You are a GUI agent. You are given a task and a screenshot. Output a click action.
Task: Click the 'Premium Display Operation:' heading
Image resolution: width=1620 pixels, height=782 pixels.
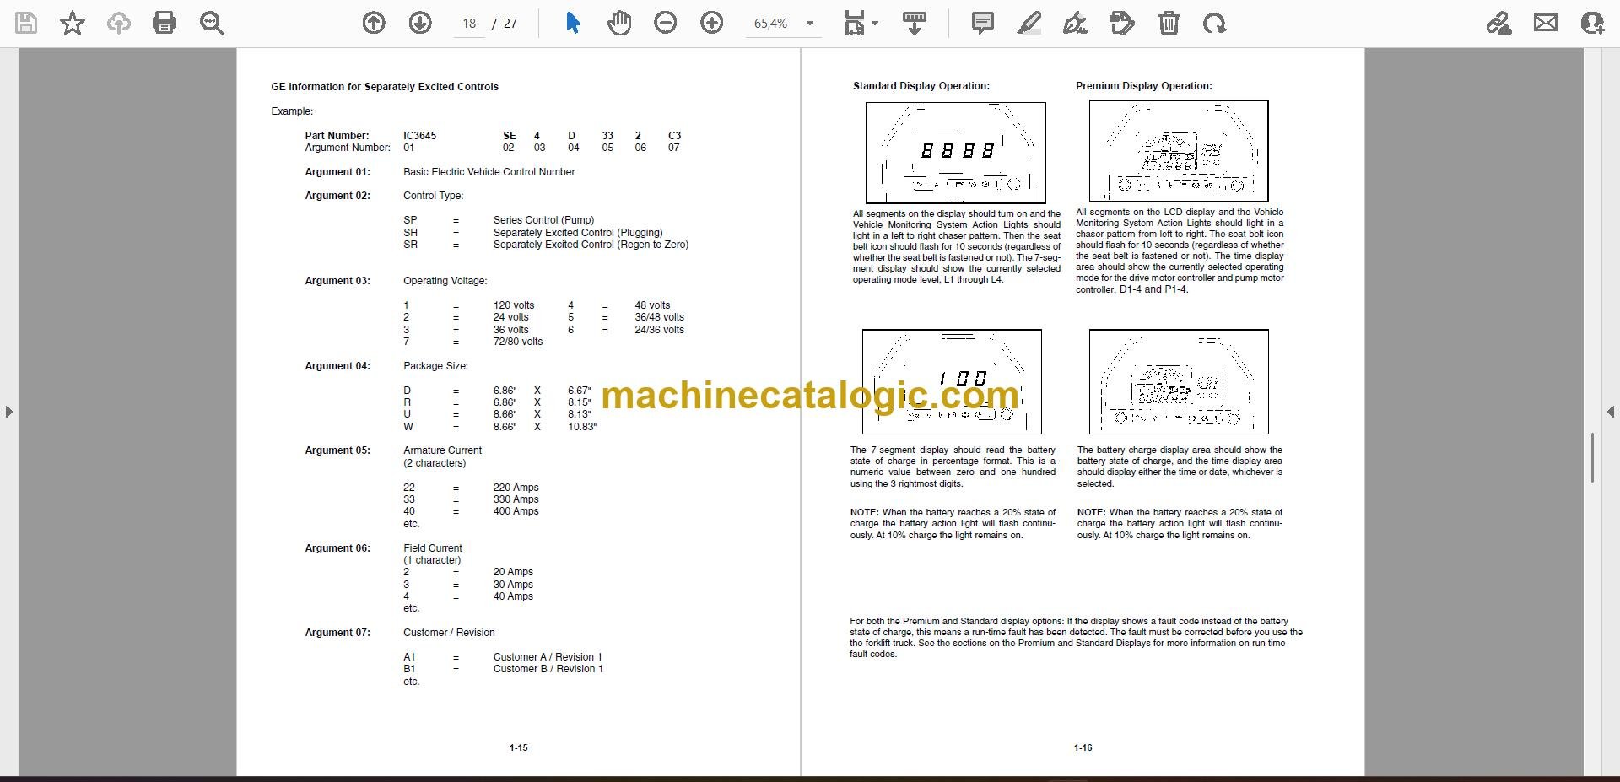click(1144, 86)
